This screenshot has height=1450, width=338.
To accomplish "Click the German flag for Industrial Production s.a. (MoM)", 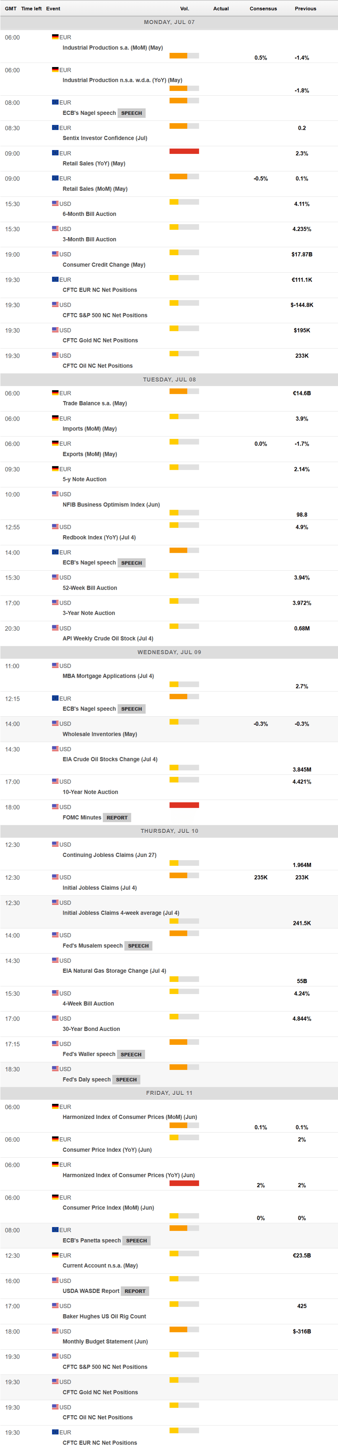I will tap(55, 37).
